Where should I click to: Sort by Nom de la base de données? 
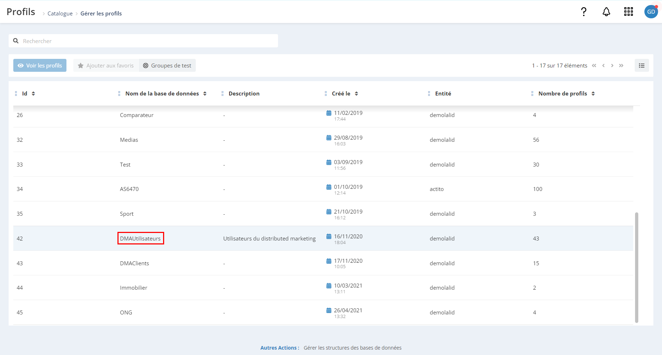(205, 94)
